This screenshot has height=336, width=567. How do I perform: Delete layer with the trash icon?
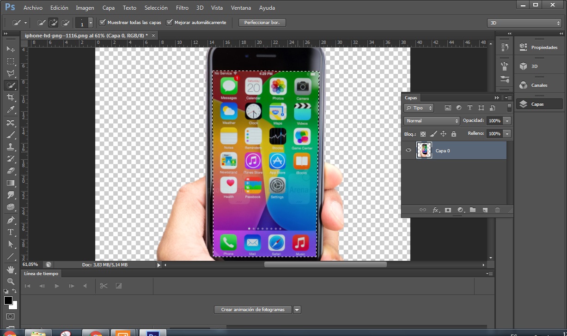click(x=497, y=210)
